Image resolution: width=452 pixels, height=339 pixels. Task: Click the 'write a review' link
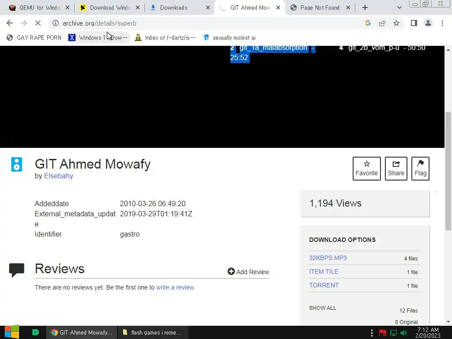(x=175, y=287)
